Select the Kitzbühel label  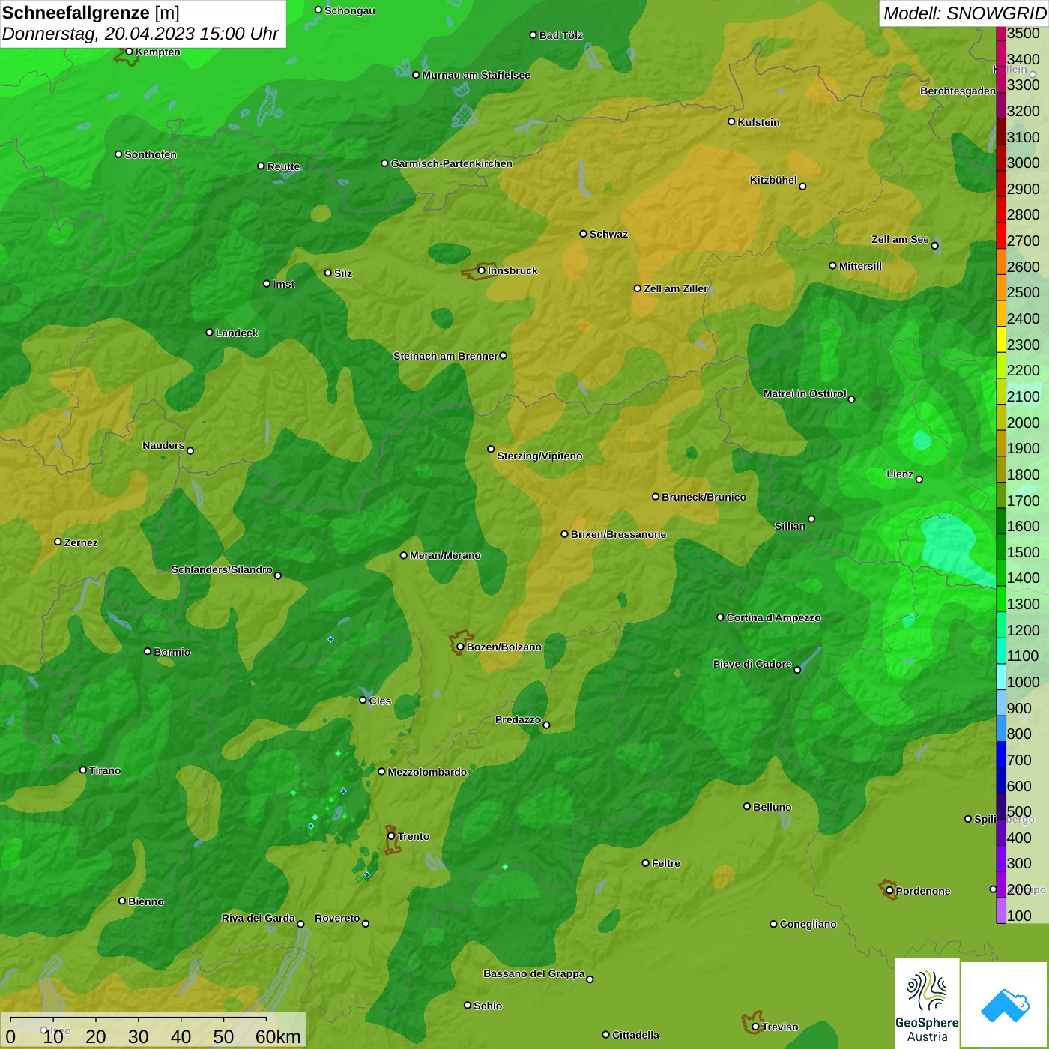point(773,180)
